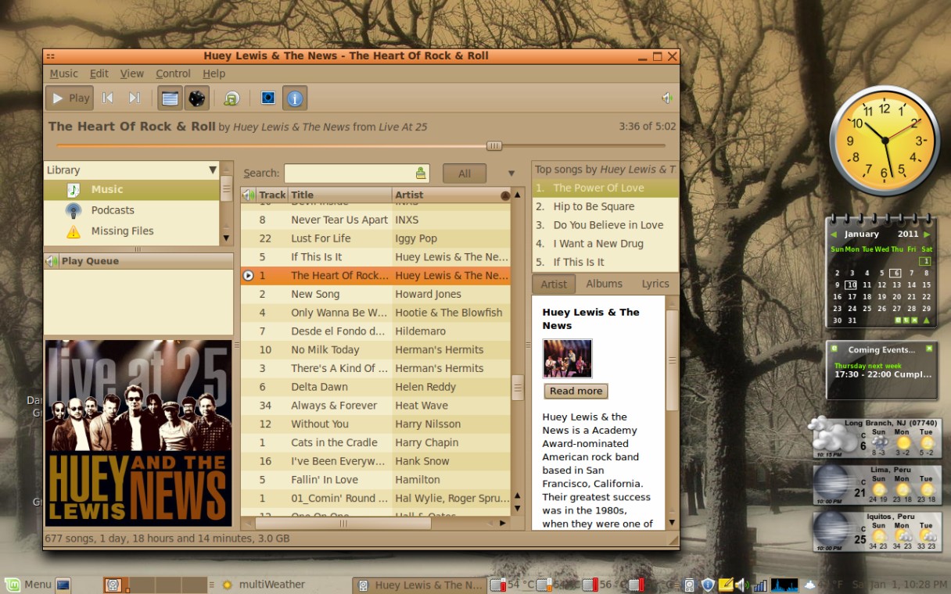Click the repeat music note toolbar icon
The width and height of the screenshot is (951, 594).
click(231, 98)
